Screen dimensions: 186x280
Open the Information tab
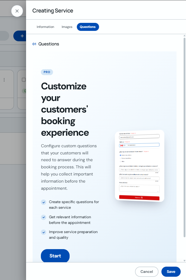[45, 27]
